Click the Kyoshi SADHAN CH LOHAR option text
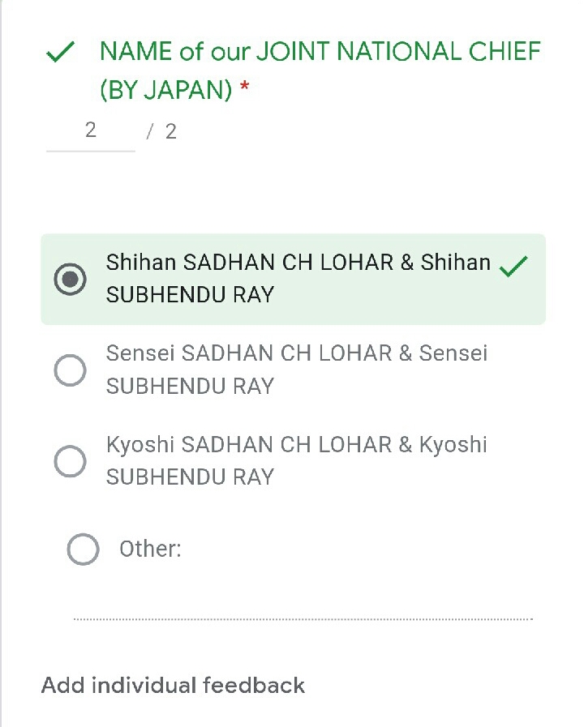584x727 pixels. click(x=296, y=444)
